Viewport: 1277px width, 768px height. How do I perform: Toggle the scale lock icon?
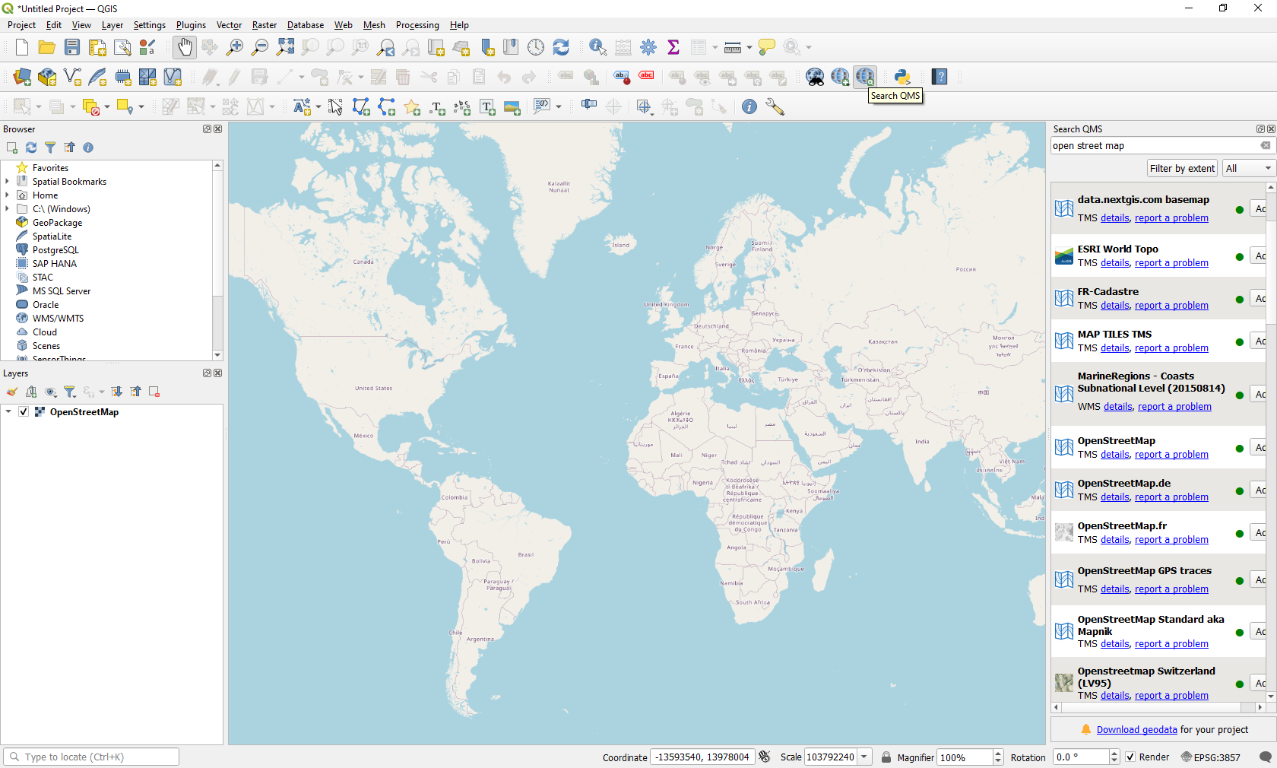point(886,757)
